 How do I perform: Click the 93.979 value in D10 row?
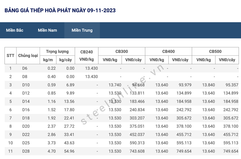coord(185,85)
